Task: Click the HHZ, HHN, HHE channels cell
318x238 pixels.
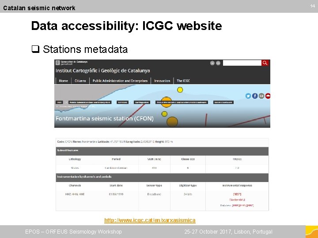Action: pyautogui.click(x=75, y=194)
